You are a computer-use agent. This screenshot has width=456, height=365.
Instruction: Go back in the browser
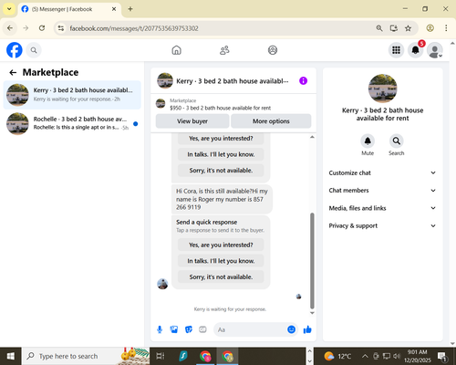point(10,28)
